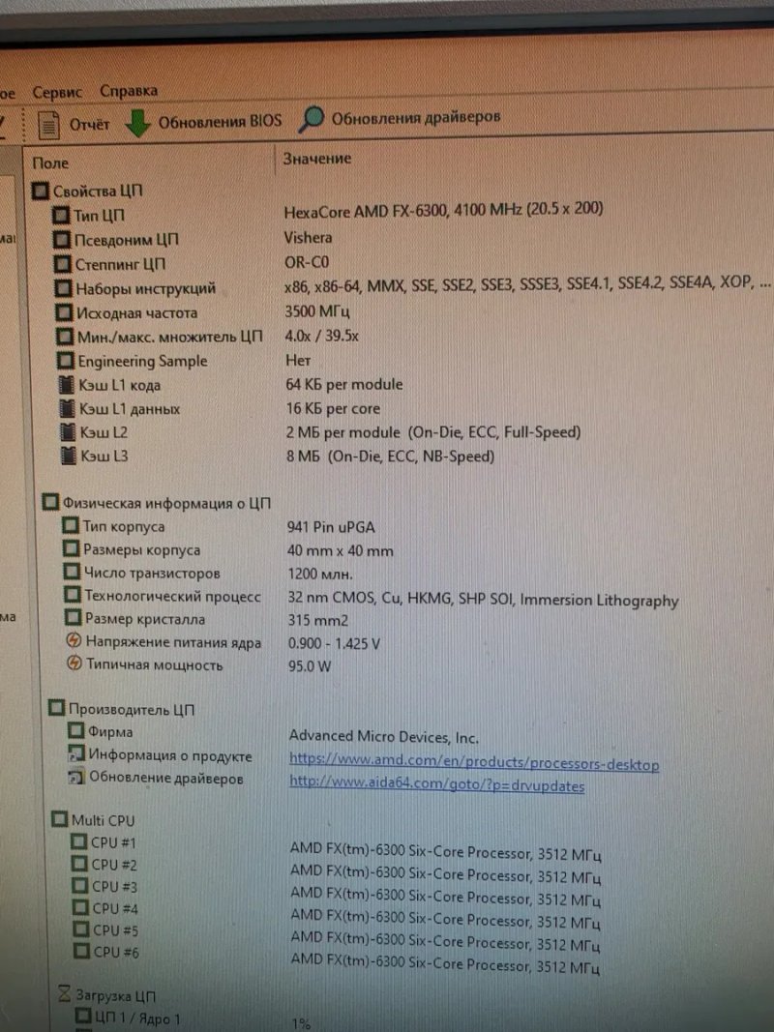The image size is (774, 1032).
Task: Select the 64 КБ per module value
Action: (344, 384)
